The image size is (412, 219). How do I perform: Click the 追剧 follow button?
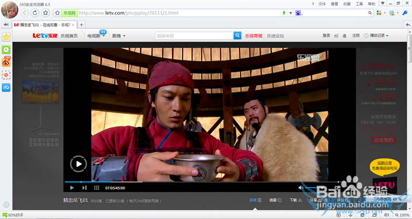tap(276, 200)
